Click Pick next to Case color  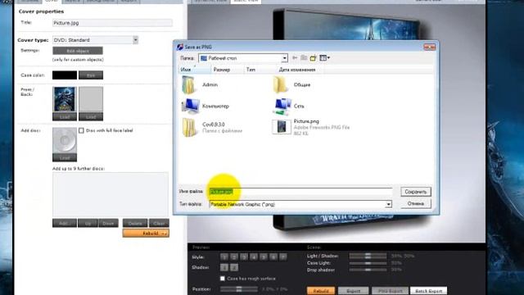point(91,75)
